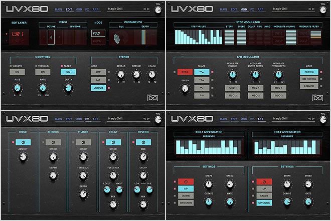Open the MOD tab in the top-left panel
This screenshot has width=331, height=221.
coord(79,9)
